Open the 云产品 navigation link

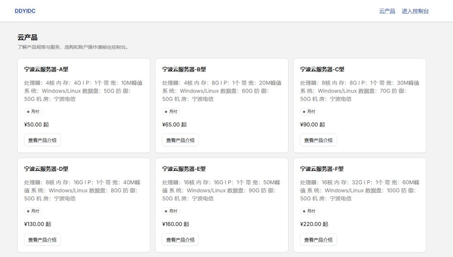click(x=387, y=11)
